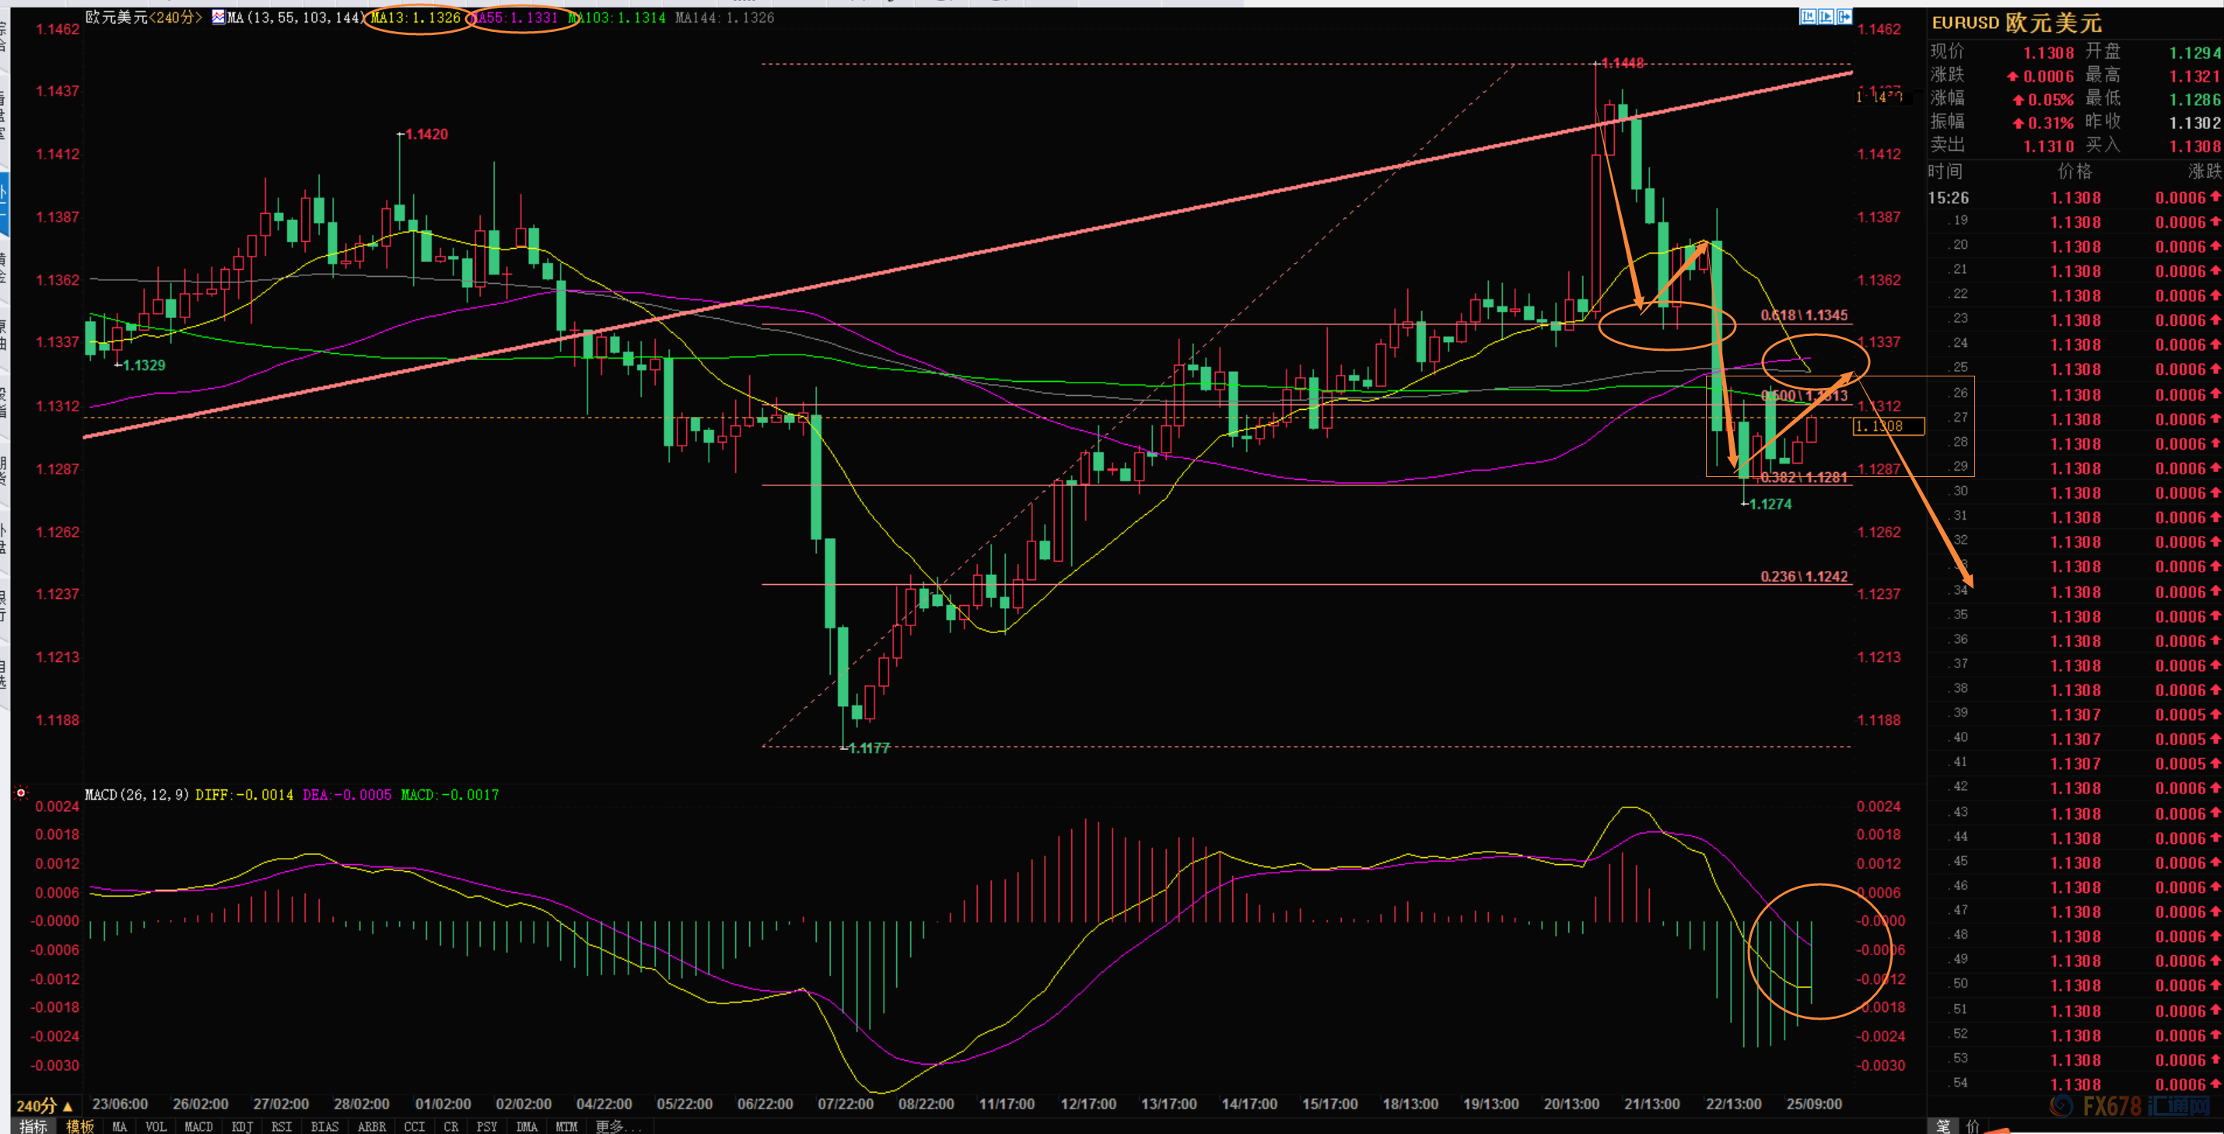Click the red MACD settings dot icon

tap(21, 793)
